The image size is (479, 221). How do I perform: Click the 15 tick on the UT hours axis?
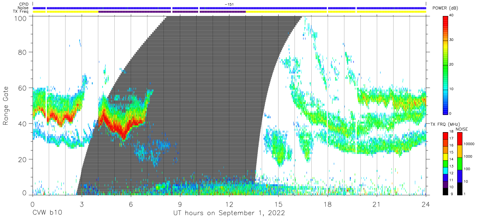278,203
